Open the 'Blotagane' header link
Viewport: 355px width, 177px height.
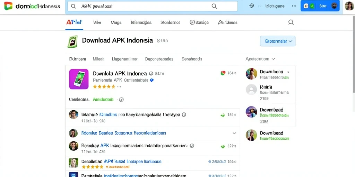tap(275, 6)
